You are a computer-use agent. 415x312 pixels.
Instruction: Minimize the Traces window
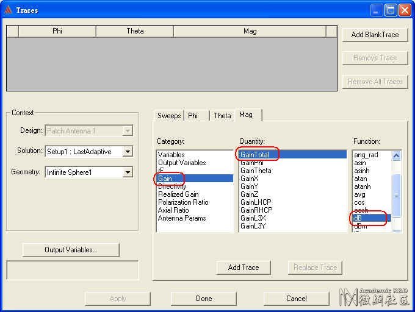point(376,10)
